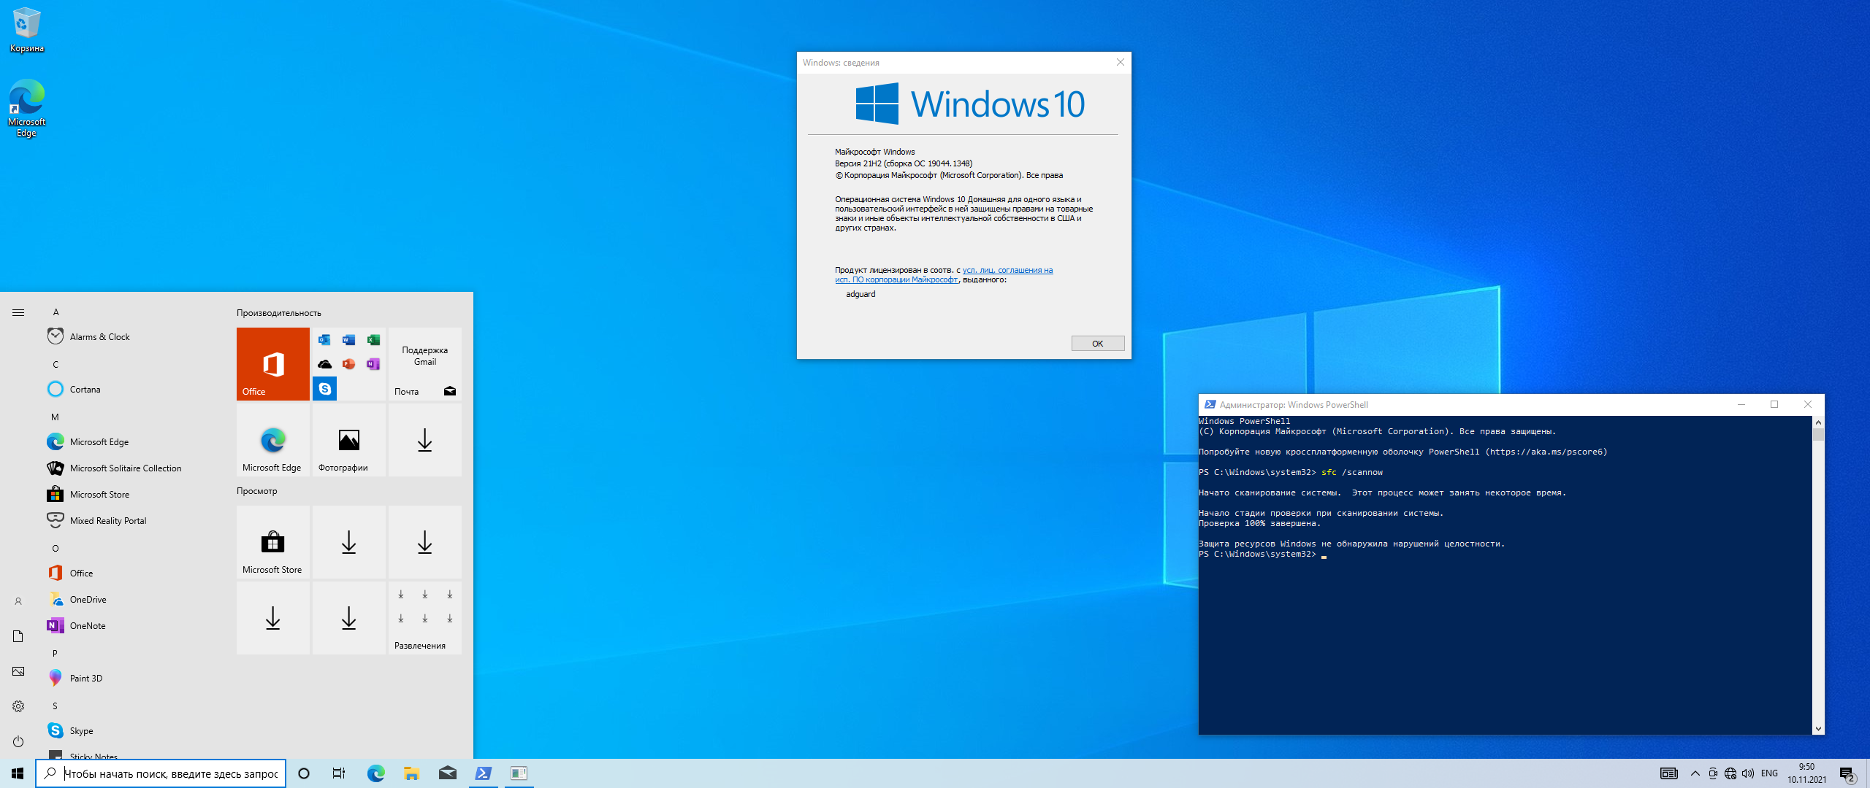
Task: Open the PowerShell title bar icon menu
Action: pos(1210,404)
